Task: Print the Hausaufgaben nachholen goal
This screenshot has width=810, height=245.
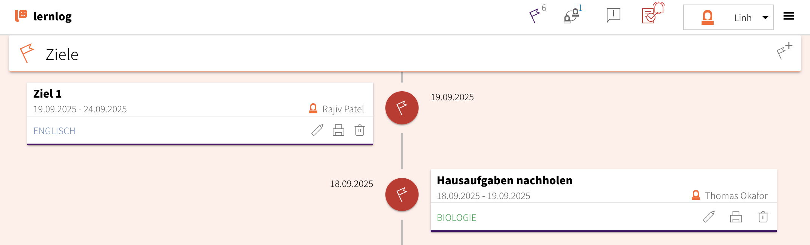Action: (x=736, y=217)
